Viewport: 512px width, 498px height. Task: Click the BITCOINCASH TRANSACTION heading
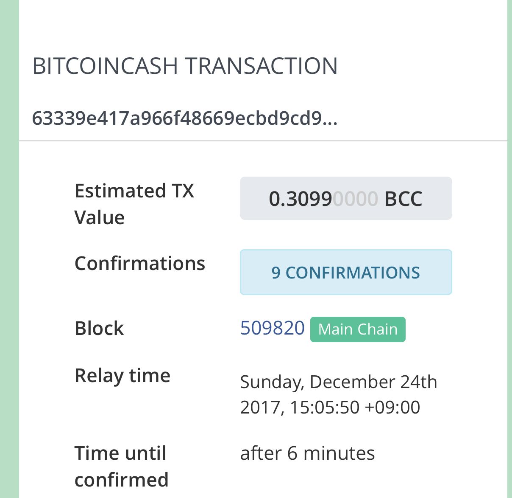click(x=185, y=66)
